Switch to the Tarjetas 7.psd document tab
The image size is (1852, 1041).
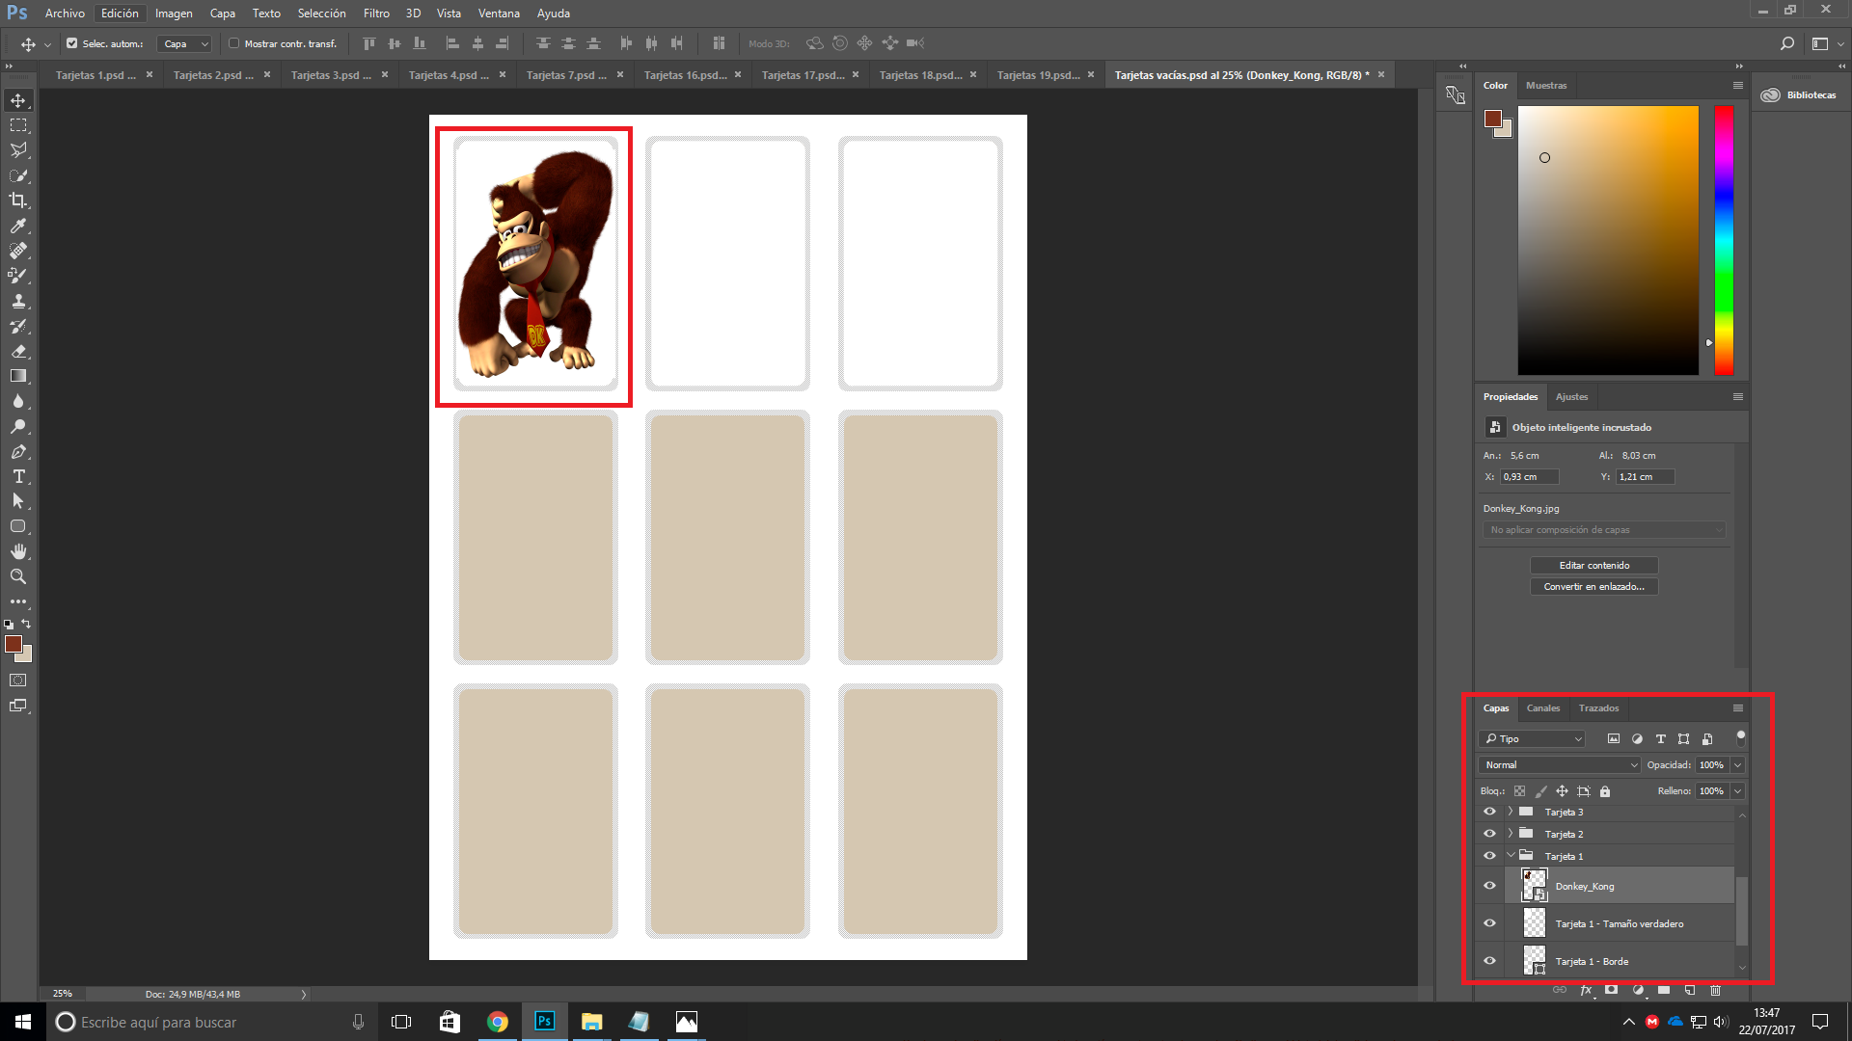coord(566,75)
